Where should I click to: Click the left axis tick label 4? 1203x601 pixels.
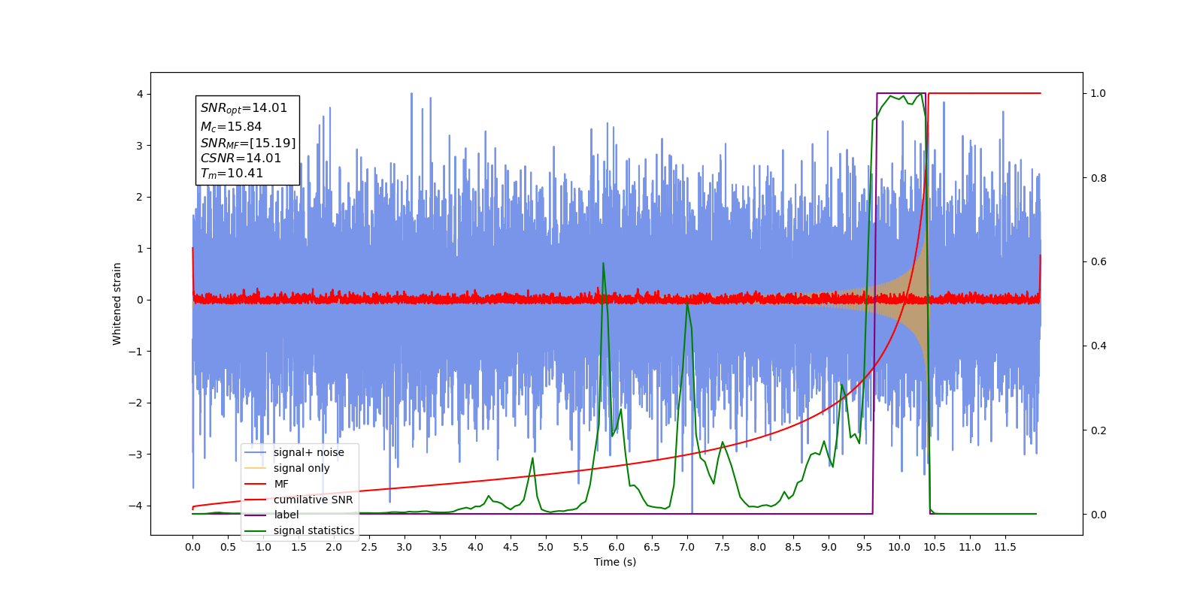(x=140, y=94)
